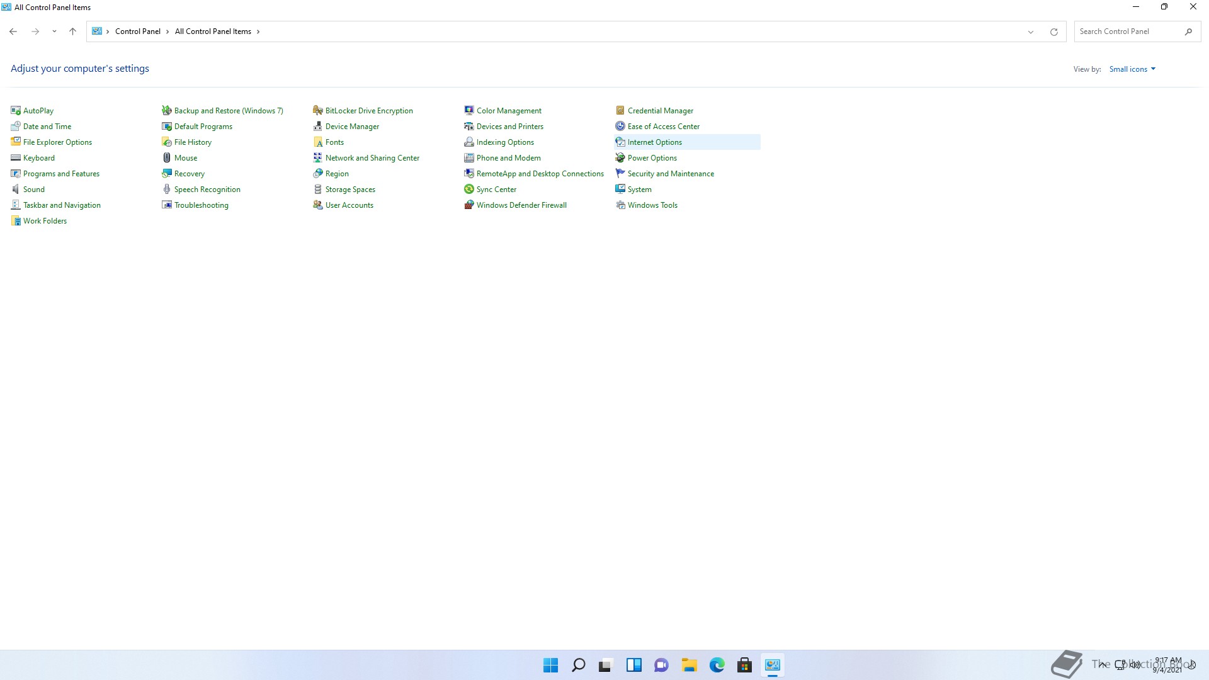Click the File Explorer Options folder icon

(x=16, y=142)
